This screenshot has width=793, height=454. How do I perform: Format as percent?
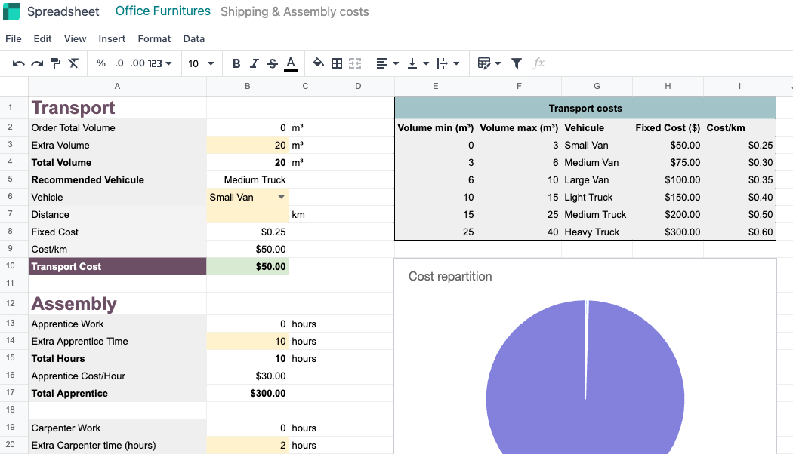[101, 63]
